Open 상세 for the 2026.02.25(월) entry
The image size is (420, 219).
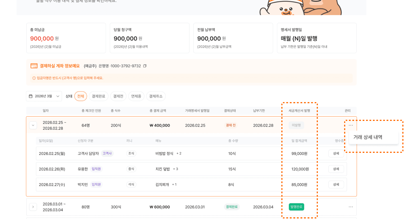[336, 153]
